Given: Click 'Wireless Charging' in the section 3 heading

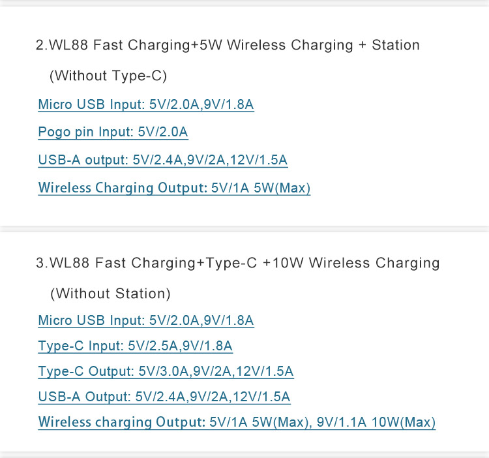Looking at the screenshot, I should pyautogui.click(x=374, y=263).
